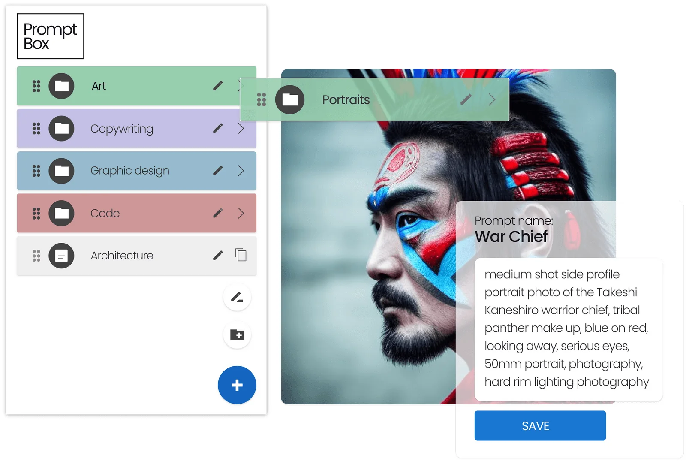Click the Prompt Box logo
686x461 pixels.
[x=51, y=36]
